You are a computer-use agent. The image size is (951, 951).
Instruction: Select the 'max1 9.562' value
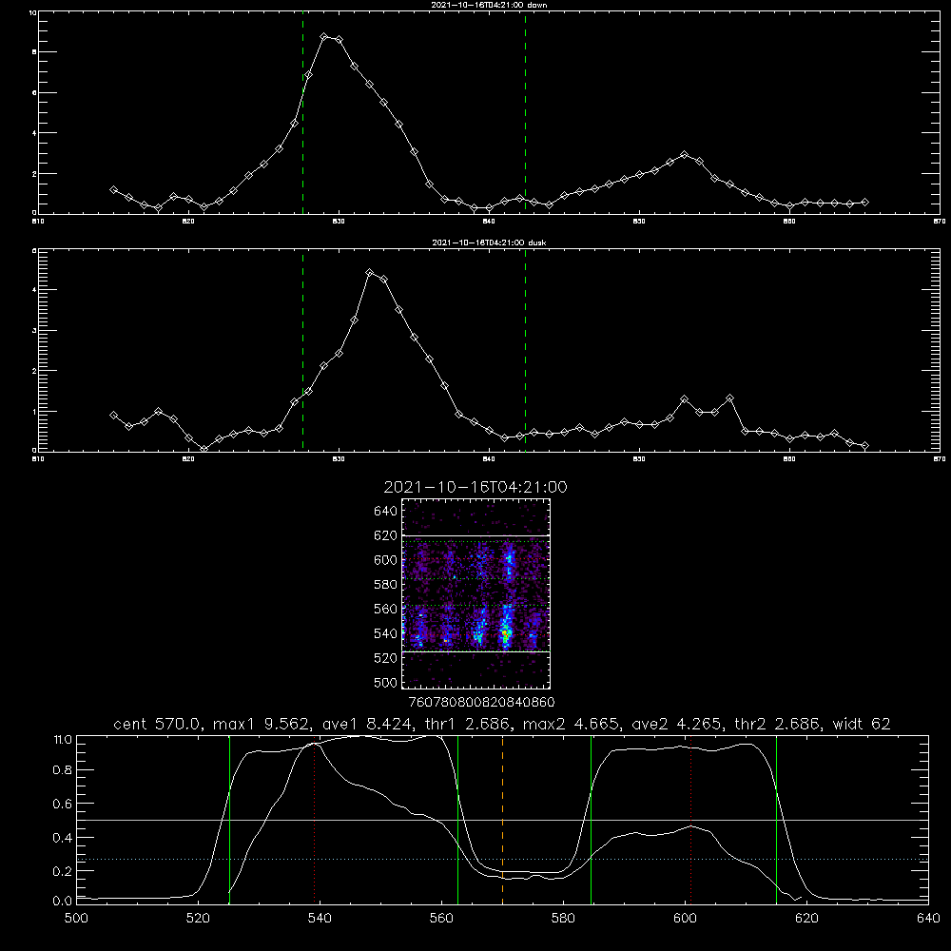(x=261, y=724)
